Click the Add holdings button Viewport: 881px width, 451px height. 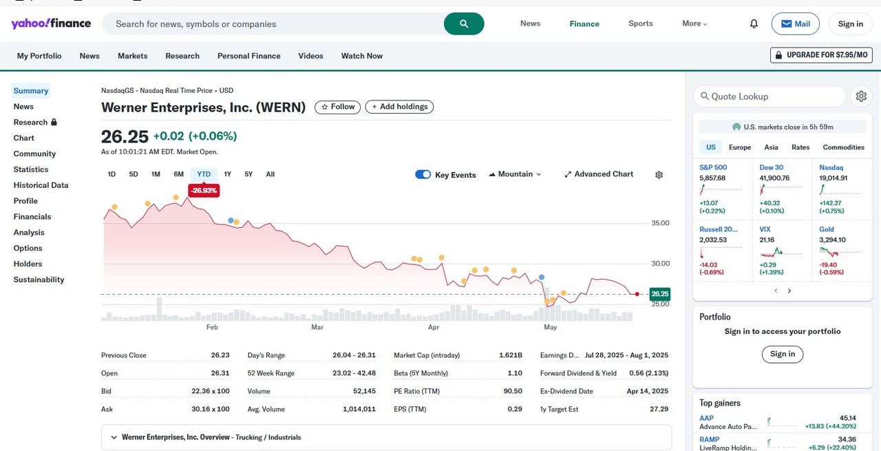[x=399, y=107]
